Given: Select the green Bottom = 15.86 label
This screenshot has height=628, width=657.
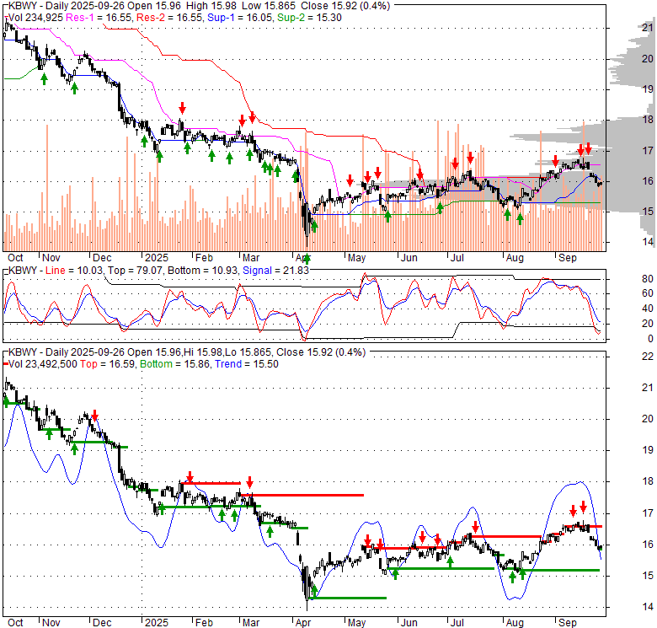Looking at the screenshot, I should [174, 364].
